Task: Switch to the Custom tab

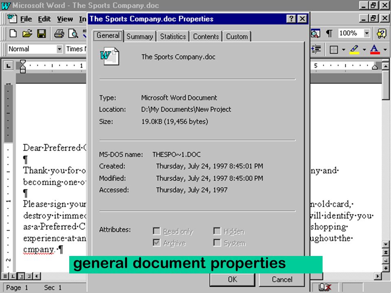Action: [237, 37]
